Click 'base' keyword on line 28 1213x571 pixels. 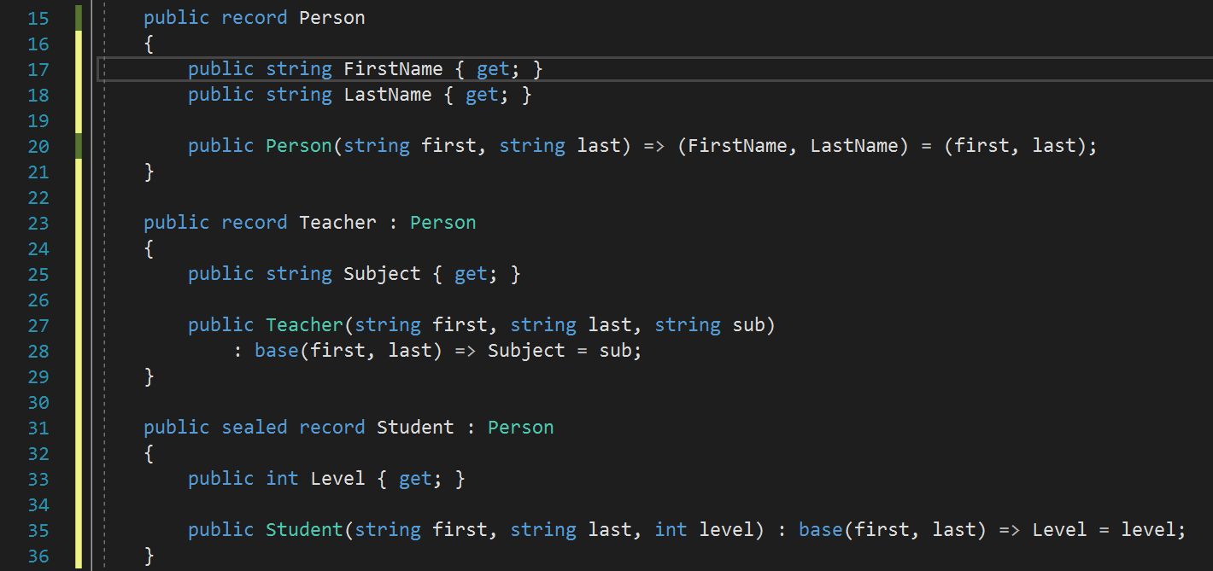277,351
